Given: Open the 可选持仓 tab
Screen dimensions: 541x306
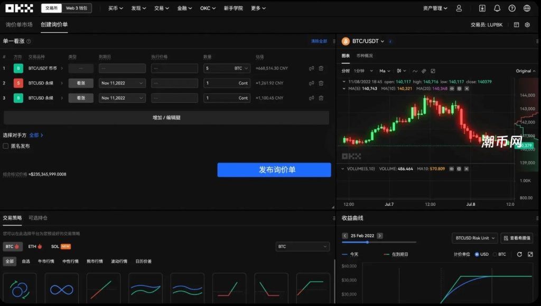Looking at the screenshot, I should [38, 218].
